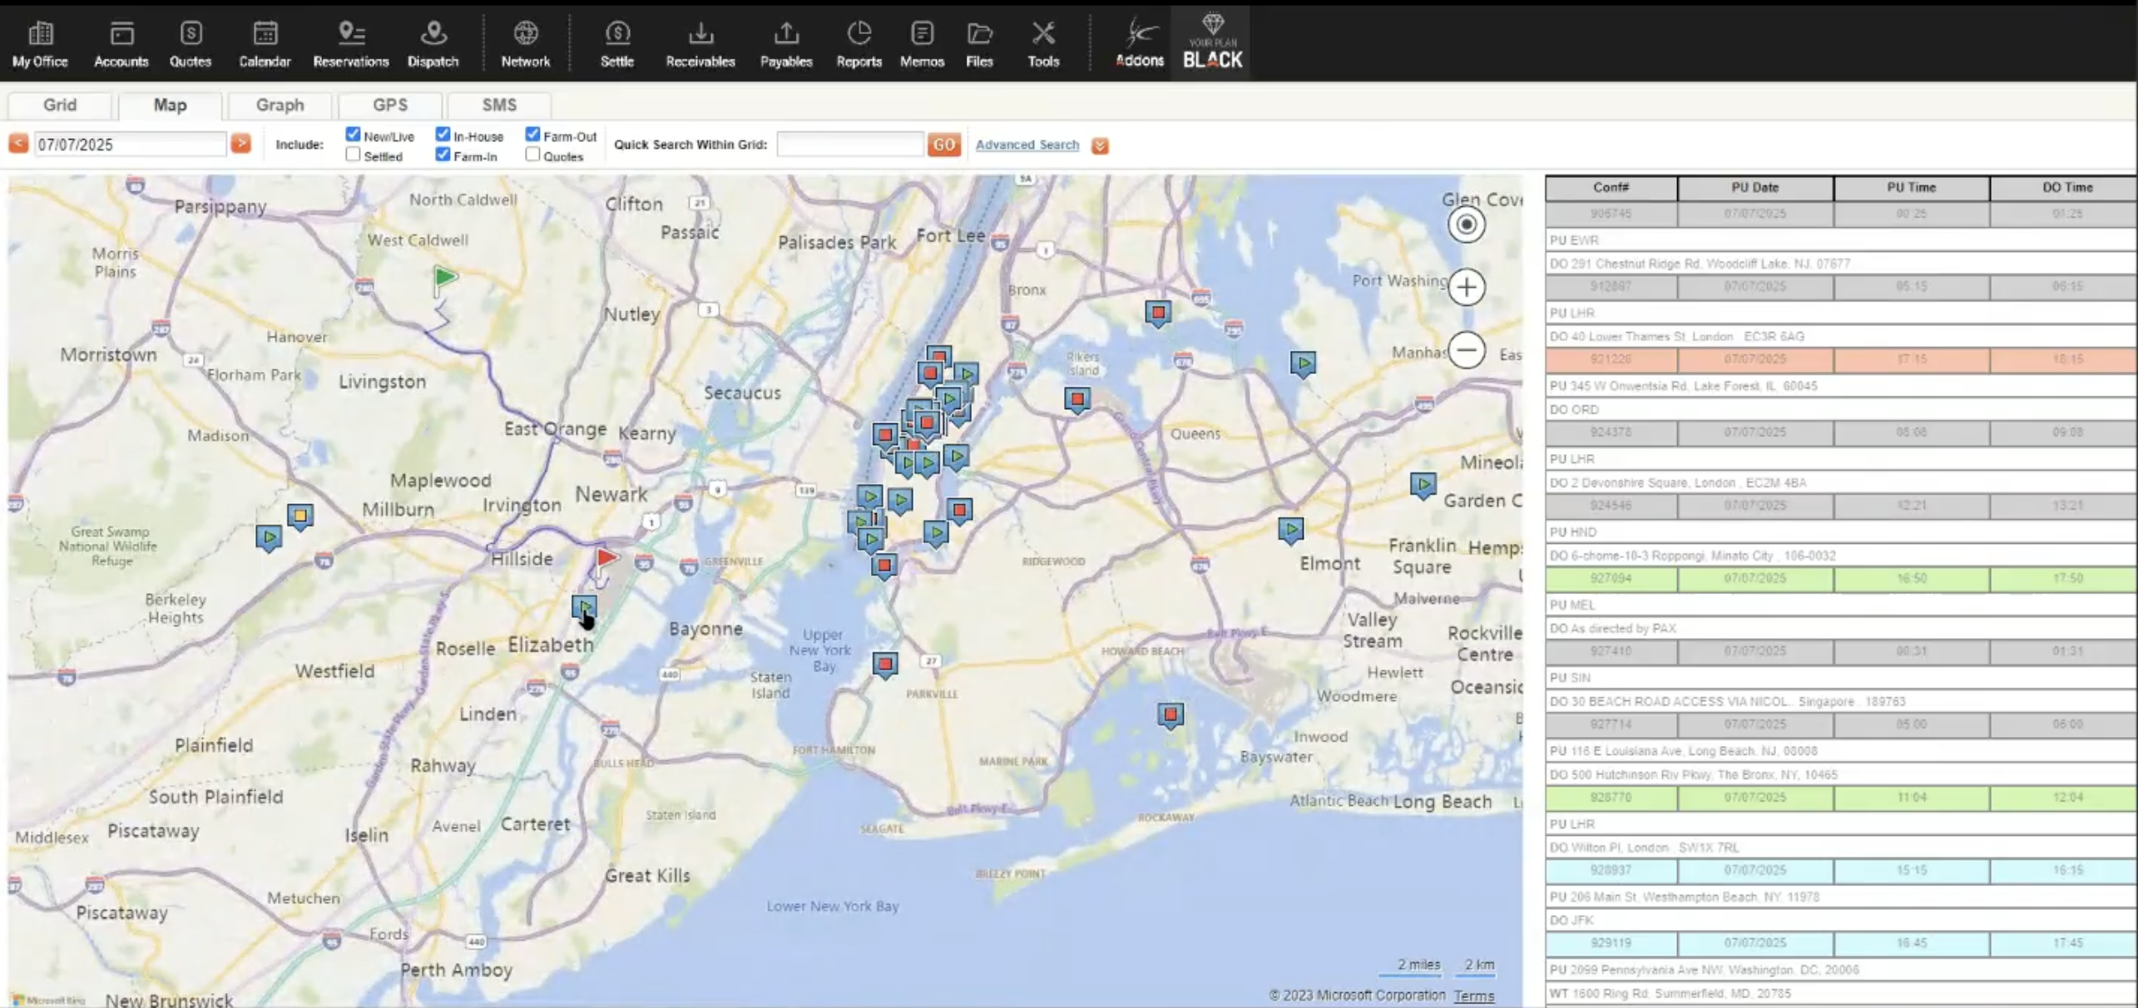Open the Dispatch module
Screen dimensions: 2138x1008
pos(432,42)
